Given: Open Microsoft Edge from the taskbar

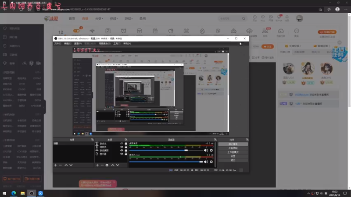Looking at the screenshot, I should tap(14, 193).
